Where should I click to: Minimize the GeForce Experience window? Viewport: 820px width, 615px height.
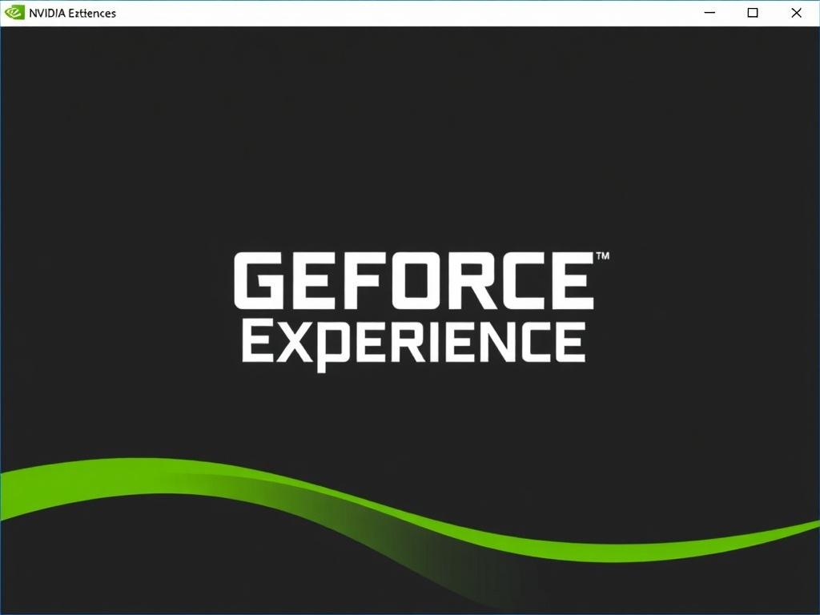708,13
